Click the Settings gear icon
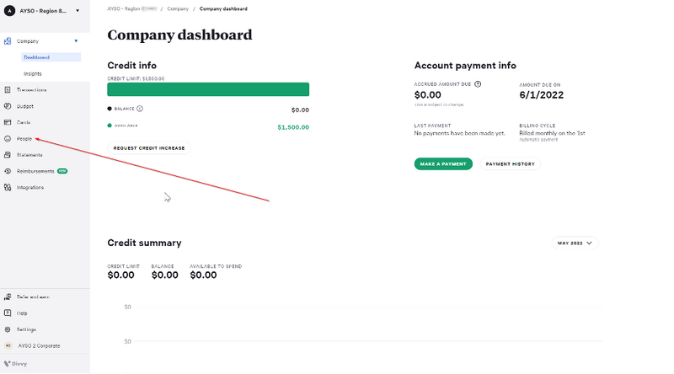The width and height of the screenshot is (674, 374). point(8,329)
